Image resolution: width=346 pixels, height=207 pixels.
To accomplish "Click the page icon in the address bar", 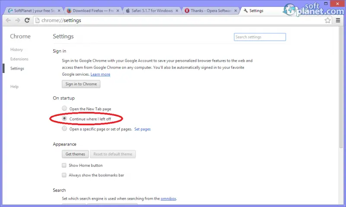I will (38, 20).
